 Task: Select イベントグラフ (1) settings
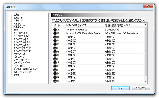coord(22,48)
